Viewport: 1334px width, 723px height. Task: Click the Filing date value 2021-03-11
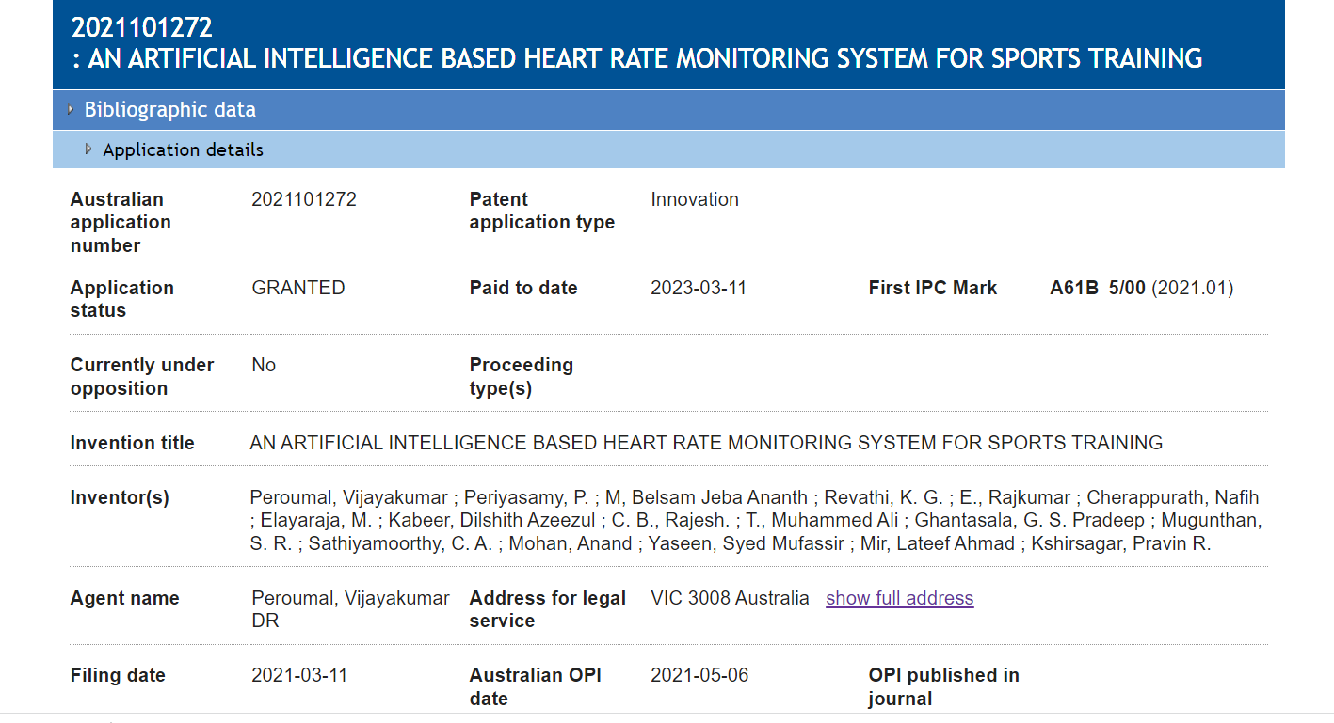click(x=299, y=675)
